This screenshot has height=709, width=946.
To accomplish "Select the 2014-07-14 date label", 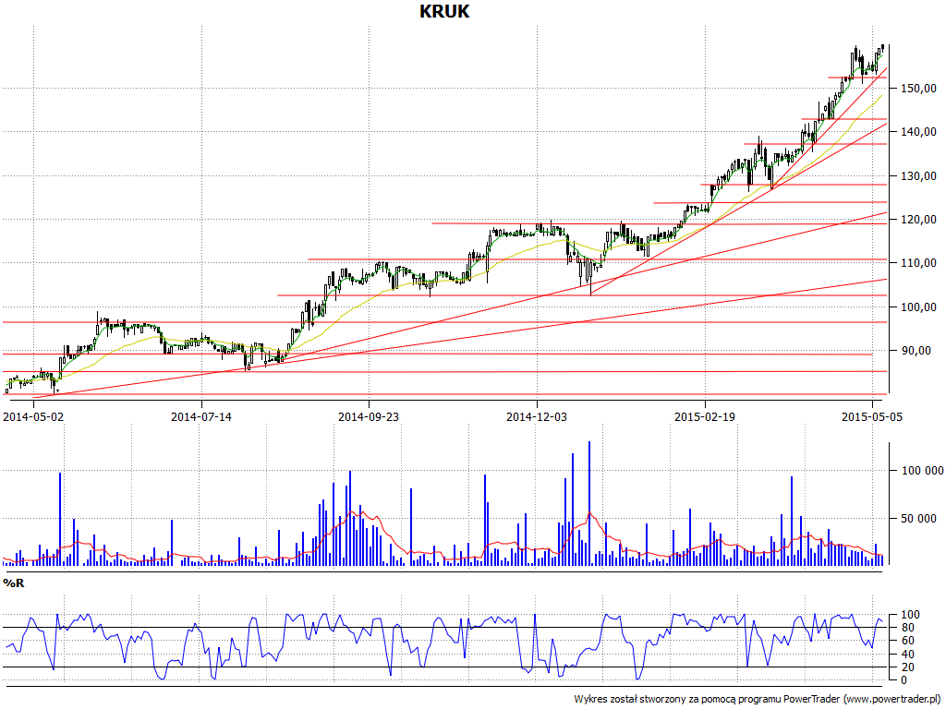I will click(x=200, y=416).
